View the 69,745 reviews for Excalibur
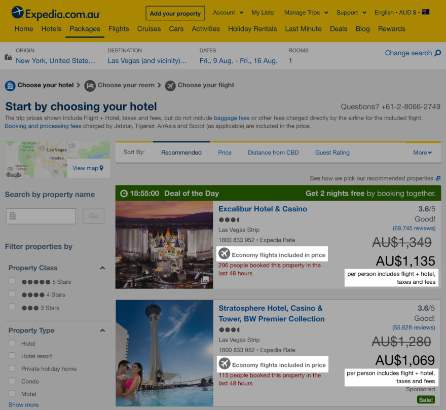Screen dimensions: 446x410 pos(414,228)
